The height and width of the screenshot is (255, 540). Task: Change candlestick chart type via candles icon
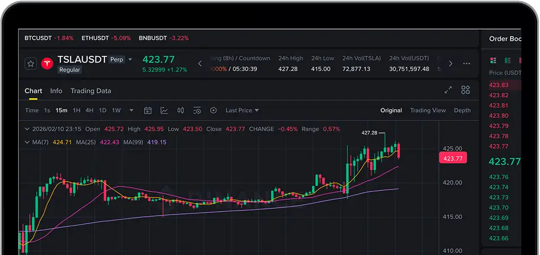pyautogui.click(x=180, y=110)
